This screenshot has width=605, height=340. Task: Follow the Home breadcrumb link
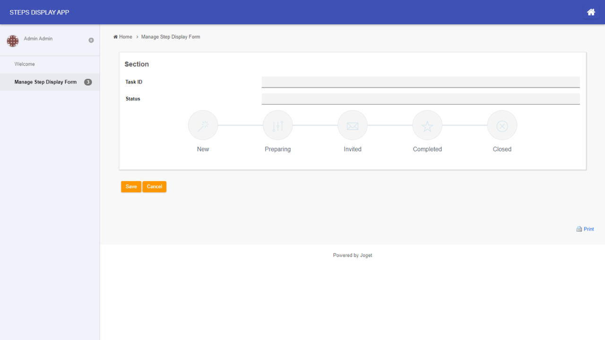point(125,37)
